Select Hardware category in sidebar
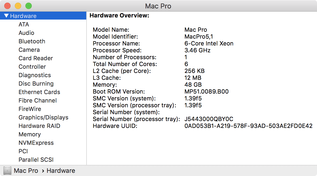Screen dimensions: 317x176 tap(43, 16)
